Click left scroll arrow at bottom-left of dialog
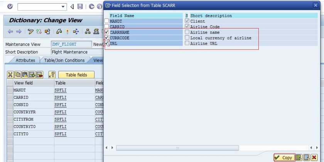The height and width of the screenshot is (162, 324). (x=106, y=148)
